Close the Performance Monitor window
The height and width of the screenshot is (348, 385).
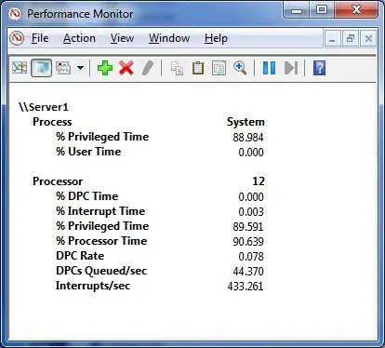[356, 10]
